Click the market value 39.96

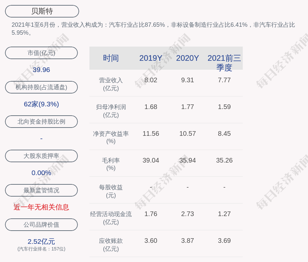(x=41, y=70)
